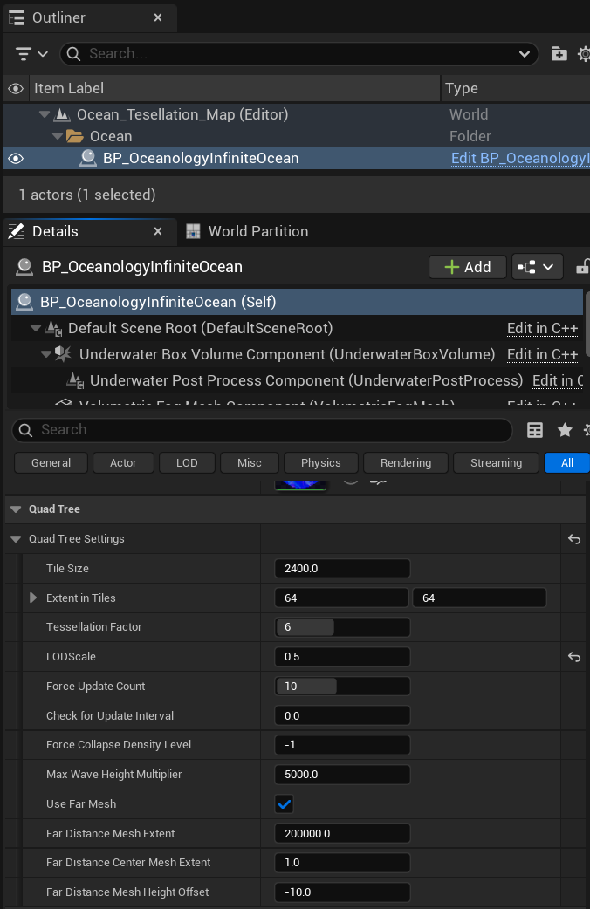Click the eye icon in the Item Label header
Viewport: 590px width, 909px height.
click(x=14, y=88)
